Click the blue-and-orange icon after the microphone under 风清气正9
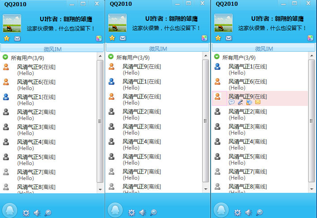 tap(249, 102)
